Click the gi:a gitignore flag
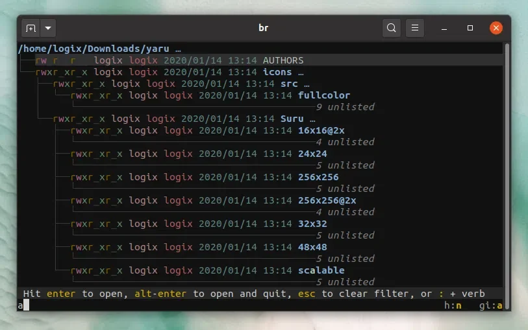The image size is (528, 330). (491, 305)
